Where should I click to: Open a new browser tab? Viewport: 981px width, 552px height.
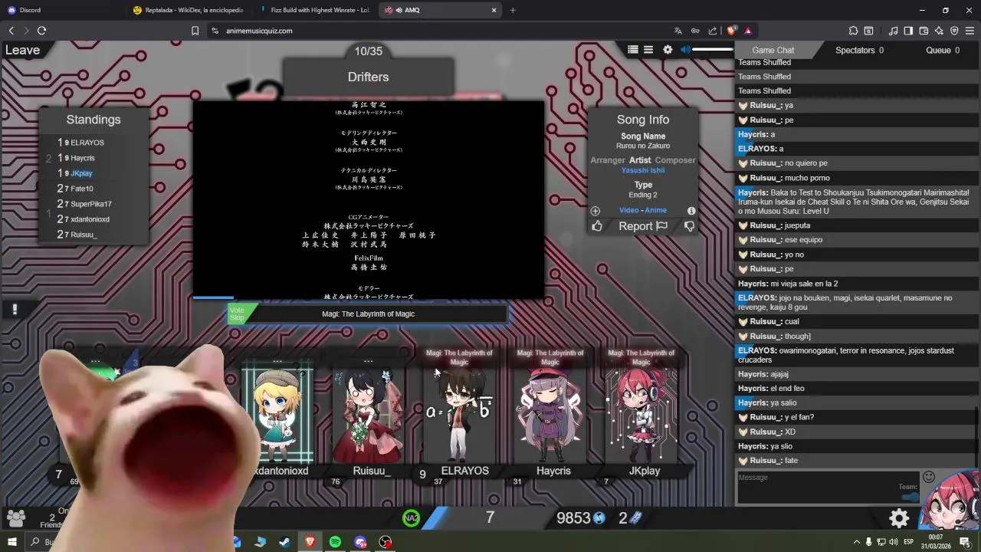pos(513,10)
